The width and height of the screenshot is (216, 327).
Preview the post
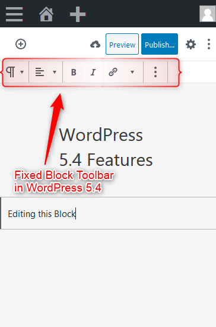(122, 44)
